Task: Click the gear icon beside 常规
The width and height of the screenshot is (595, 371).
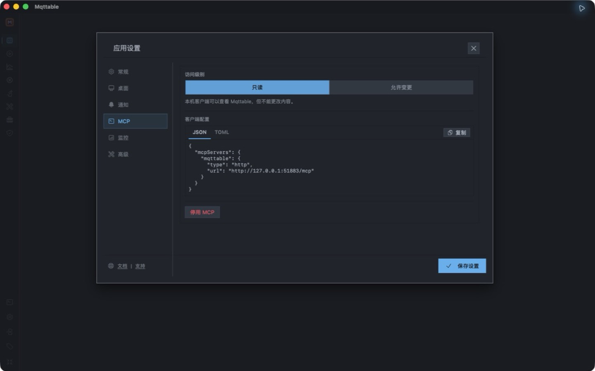Action: [x=111, y=72]
